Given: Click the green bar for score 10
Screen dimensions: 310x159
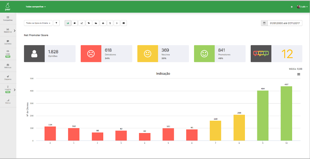Looking at the screenshot, I should point(286,114).
